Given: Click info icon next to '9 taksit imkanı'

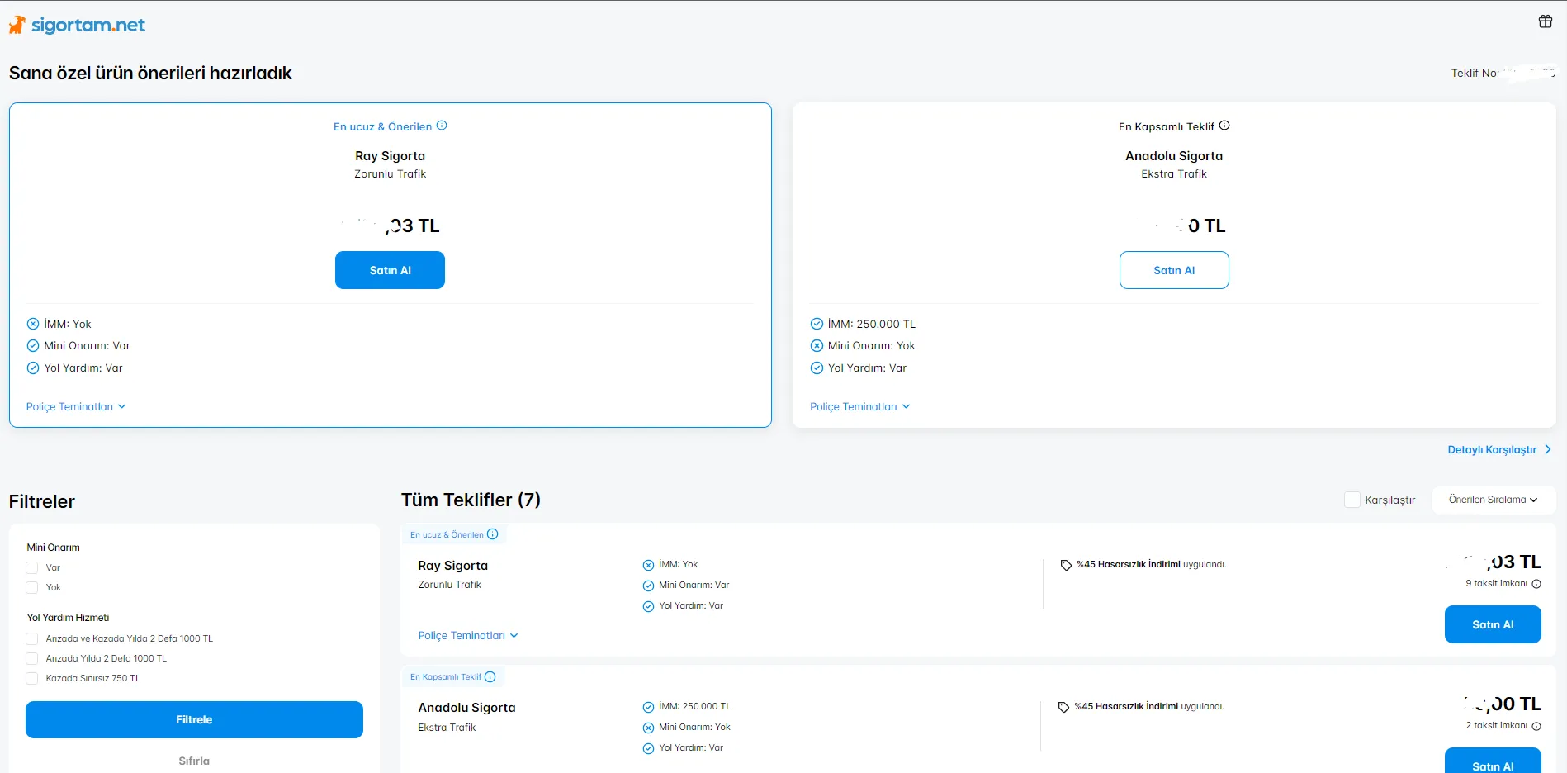Looking at the screenshot, I should tap(1536, 584).
